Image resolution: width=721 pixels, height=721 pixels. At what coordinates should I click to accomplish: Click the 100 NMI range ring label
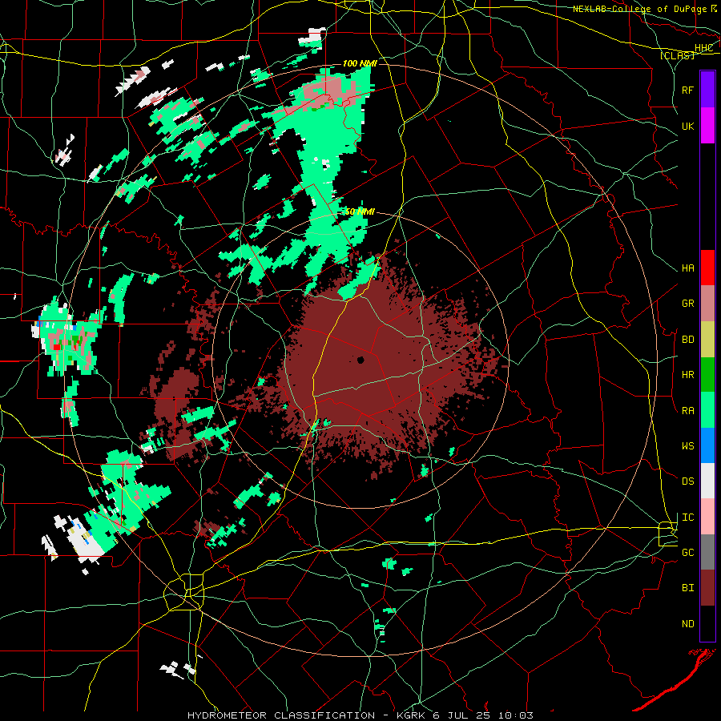point(360,63)
